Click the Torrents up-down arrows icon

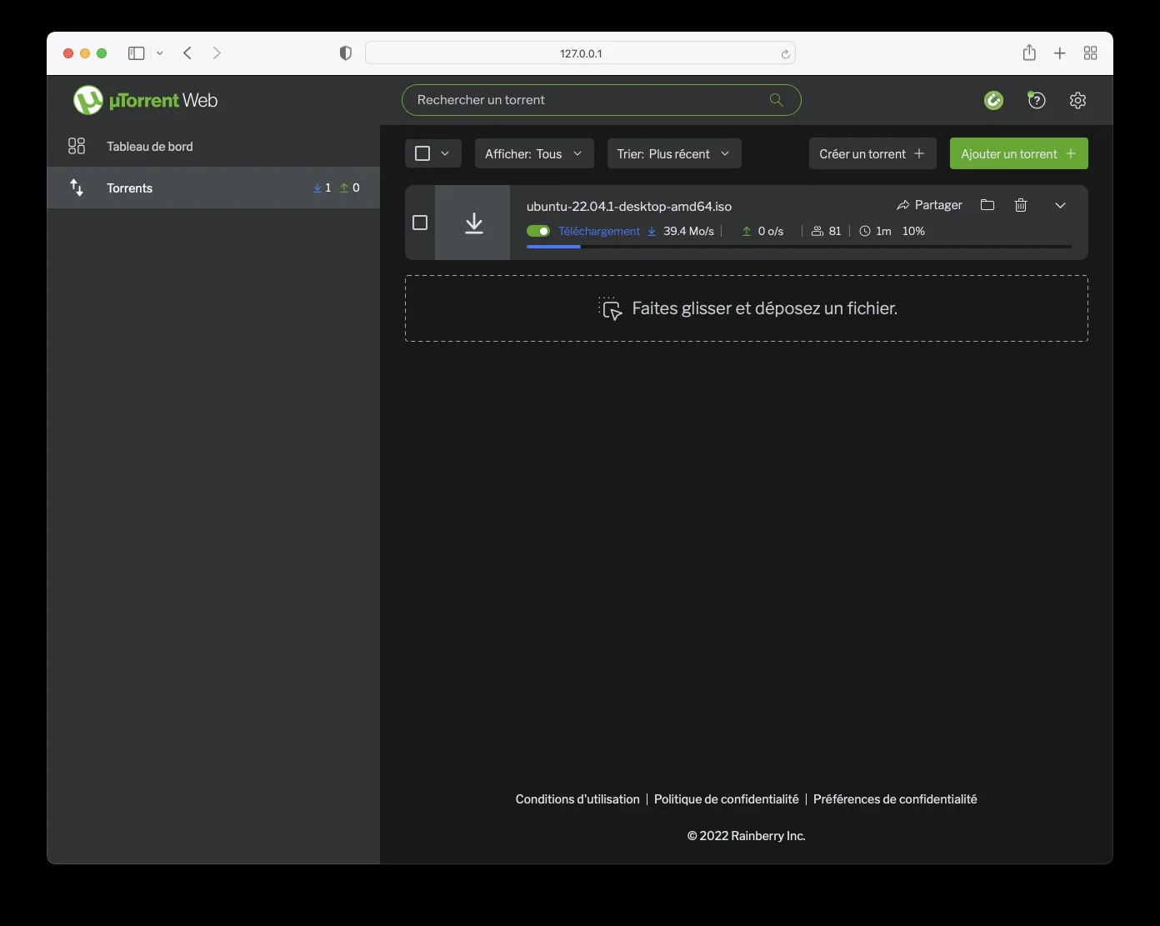pos(77,188)
